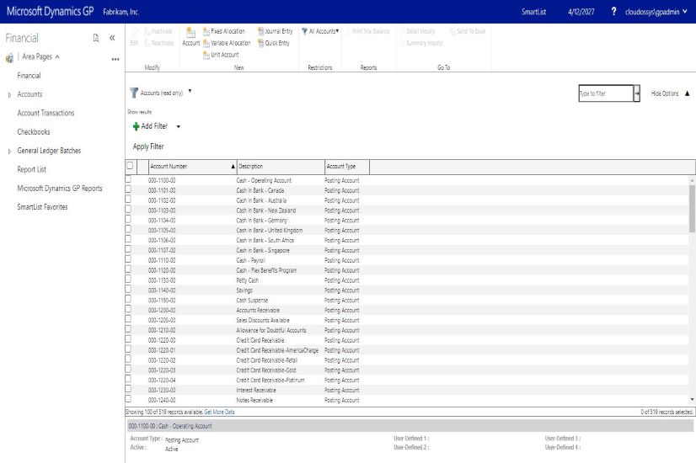Click the 4/12/2027 date in header
This screenshot has height=463, width=696.
coord(581,12)
